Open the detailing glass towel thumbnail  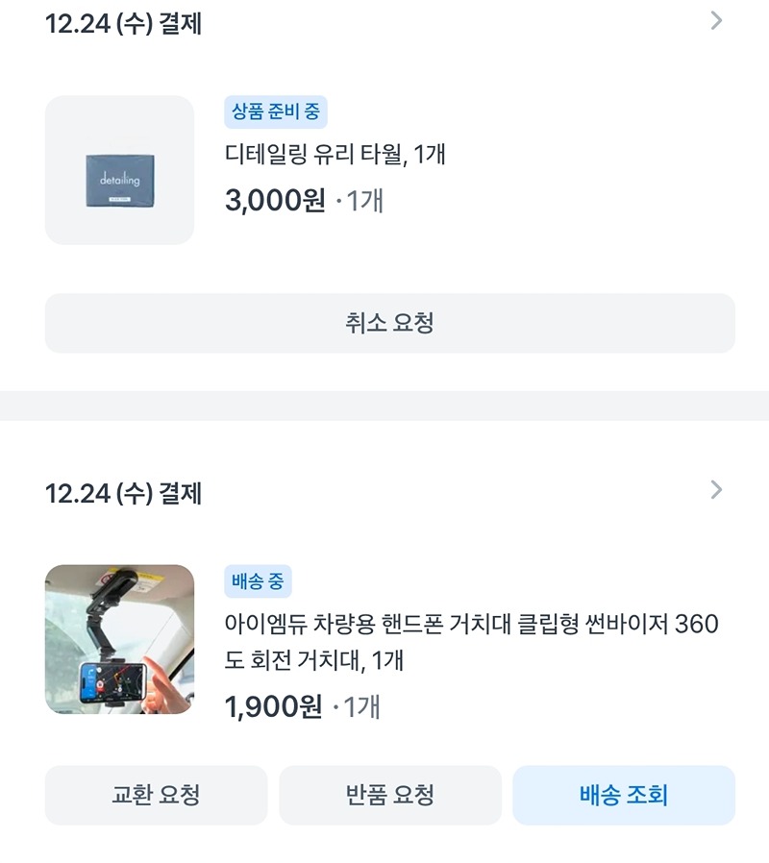tap(119, 170)
